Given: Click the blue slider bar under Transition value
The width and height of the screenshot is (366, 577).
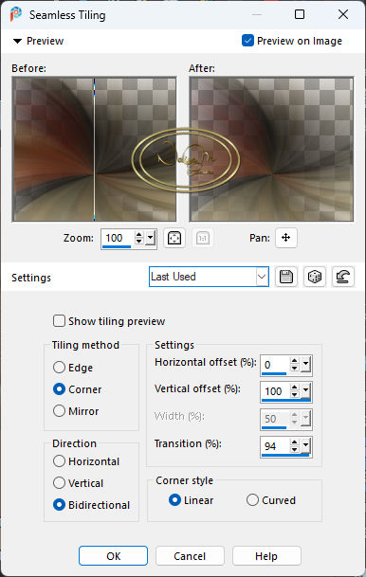Looking at the screenshot, I should point(285,455).
